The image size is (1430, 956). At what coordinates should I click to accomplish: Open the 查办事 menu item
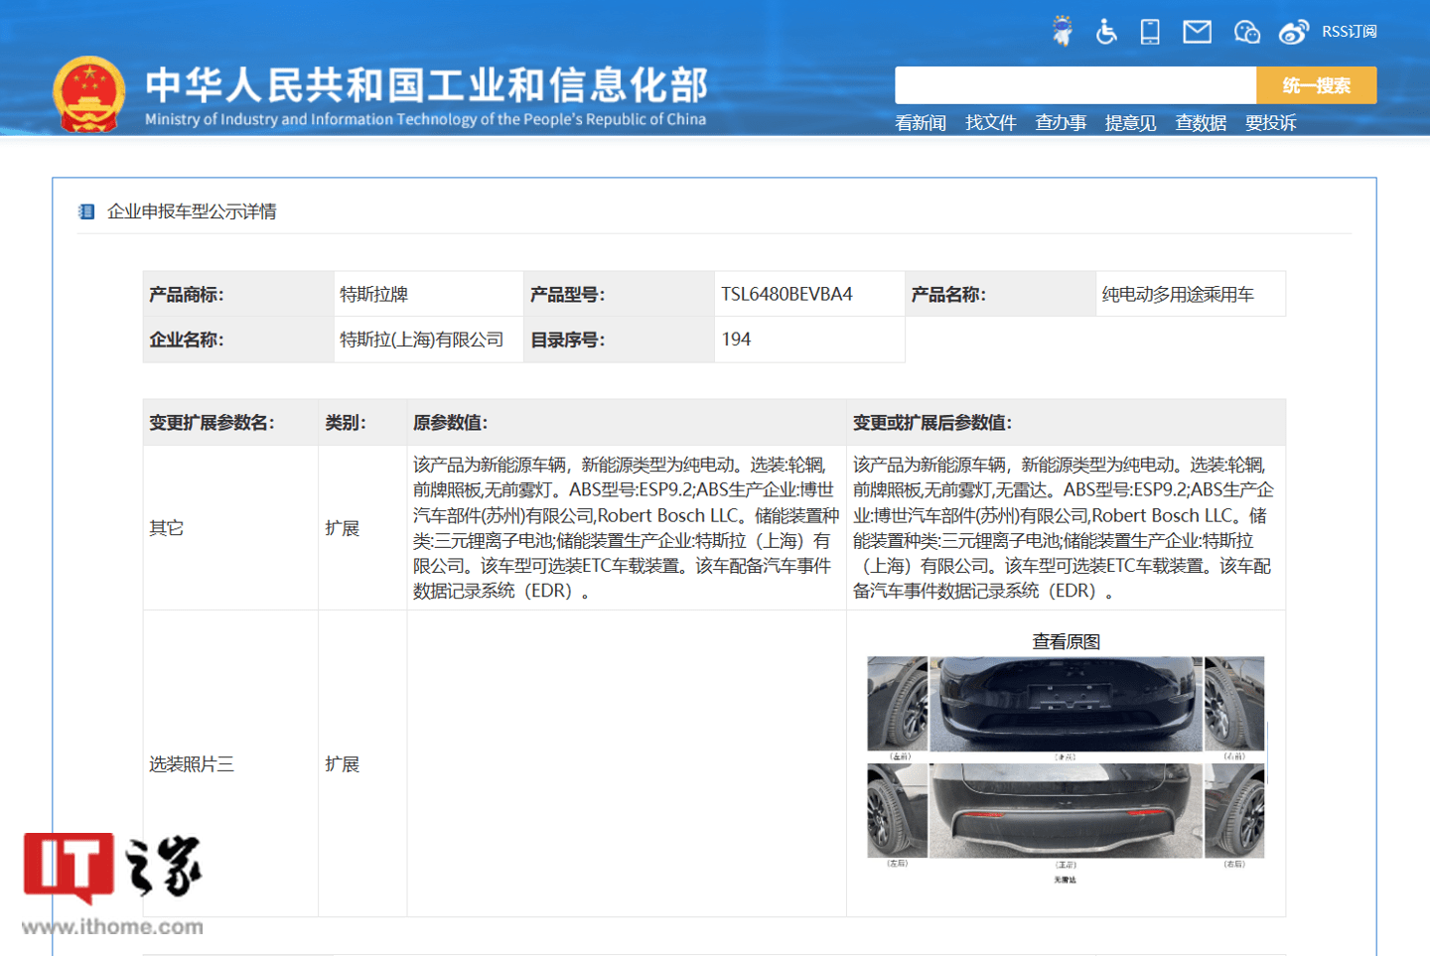pos(1061,123)
